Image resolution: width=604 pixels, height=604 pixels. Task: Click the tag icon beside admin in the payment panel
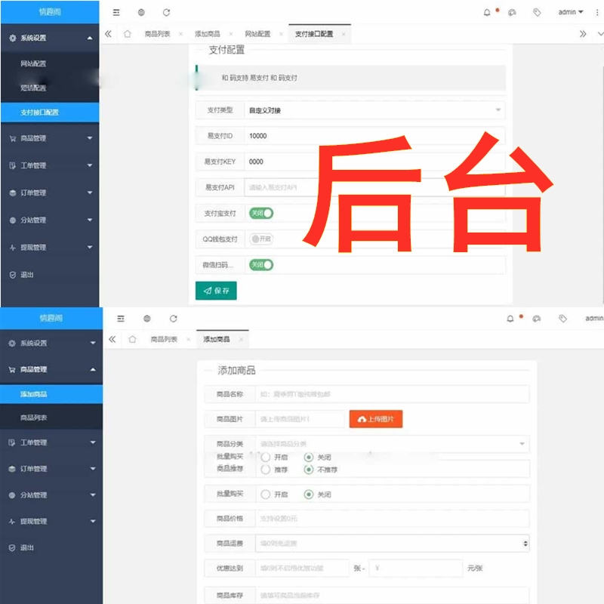[x=537, y=12]
